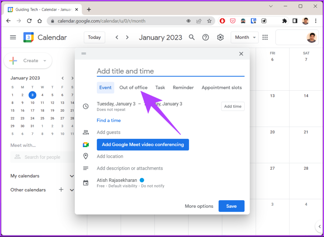Add Google Meet video conferencing

(143, 145)
